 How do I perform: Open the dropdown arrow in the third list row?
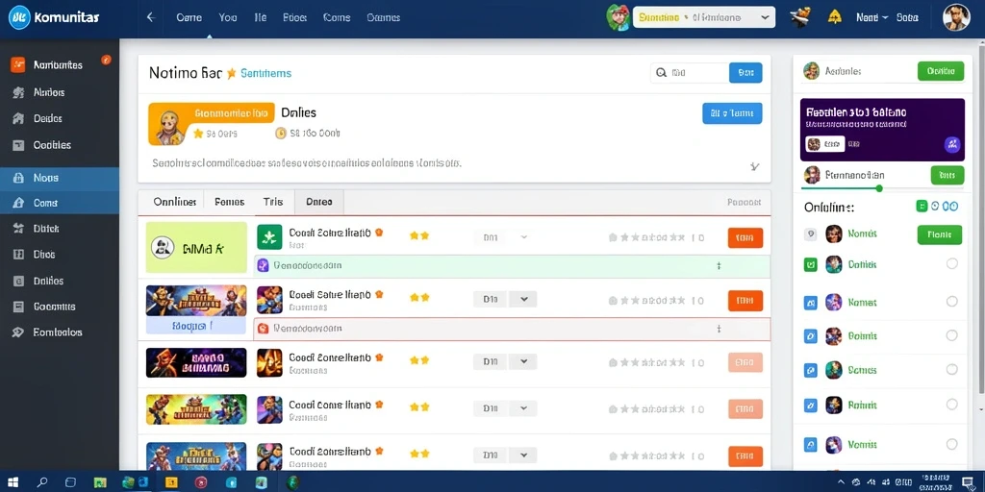[522, 361]
